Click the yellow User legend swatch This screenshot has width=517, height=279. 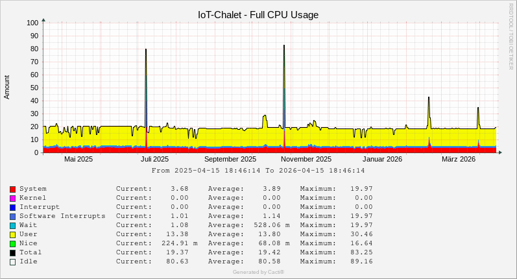click(12, 234)
